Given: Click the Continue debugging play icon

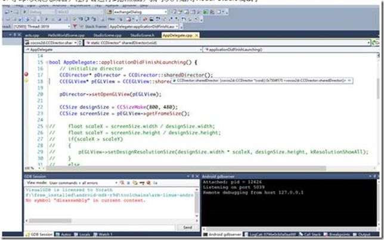Looking at the screenshot, I should 47,19.
